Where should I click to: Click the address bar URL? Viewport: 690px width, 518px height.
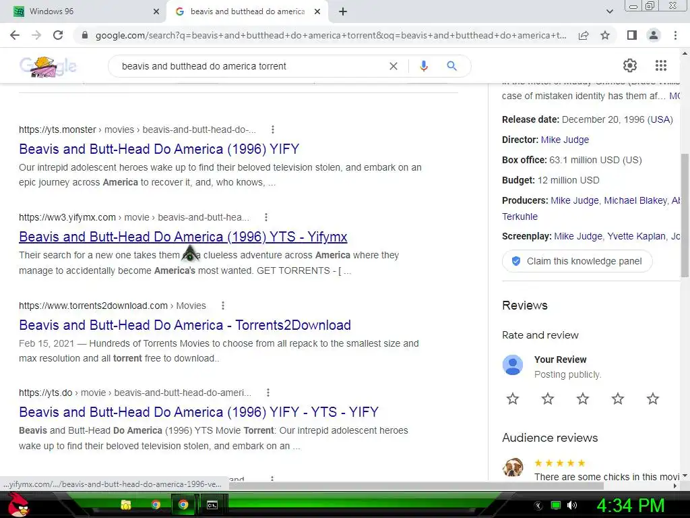point(330,35)
